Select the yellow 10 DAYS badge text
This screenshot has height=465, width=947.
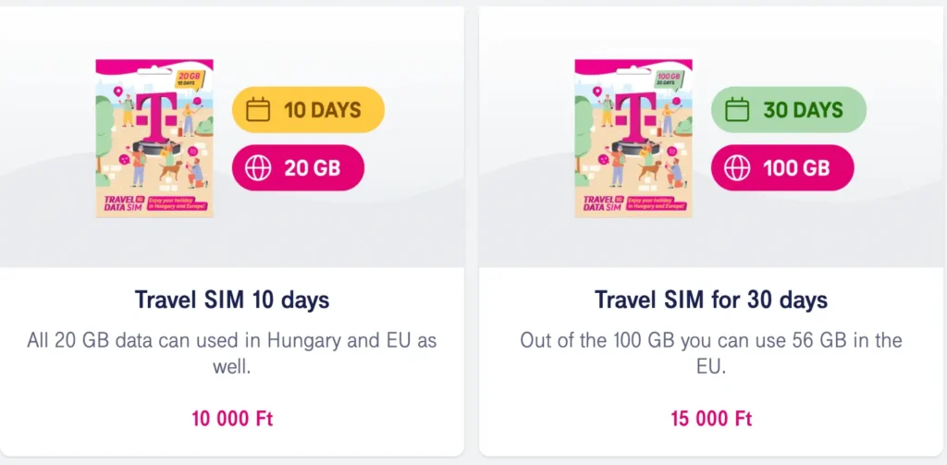point(322,110)
